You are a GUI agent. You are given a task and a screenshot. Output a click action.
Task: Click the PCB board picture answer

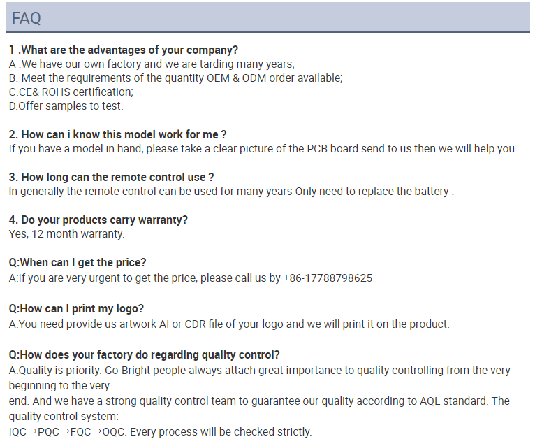[x=264, y=149]
